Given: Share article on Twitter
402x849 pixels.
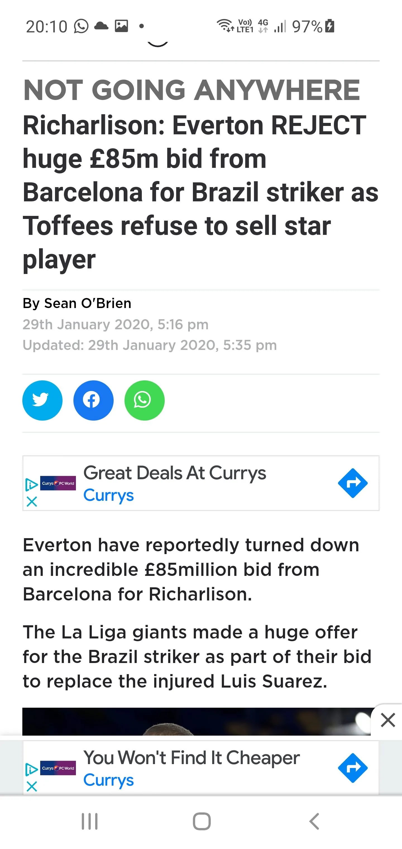Looking at the screenshot, I should point(42,400).
